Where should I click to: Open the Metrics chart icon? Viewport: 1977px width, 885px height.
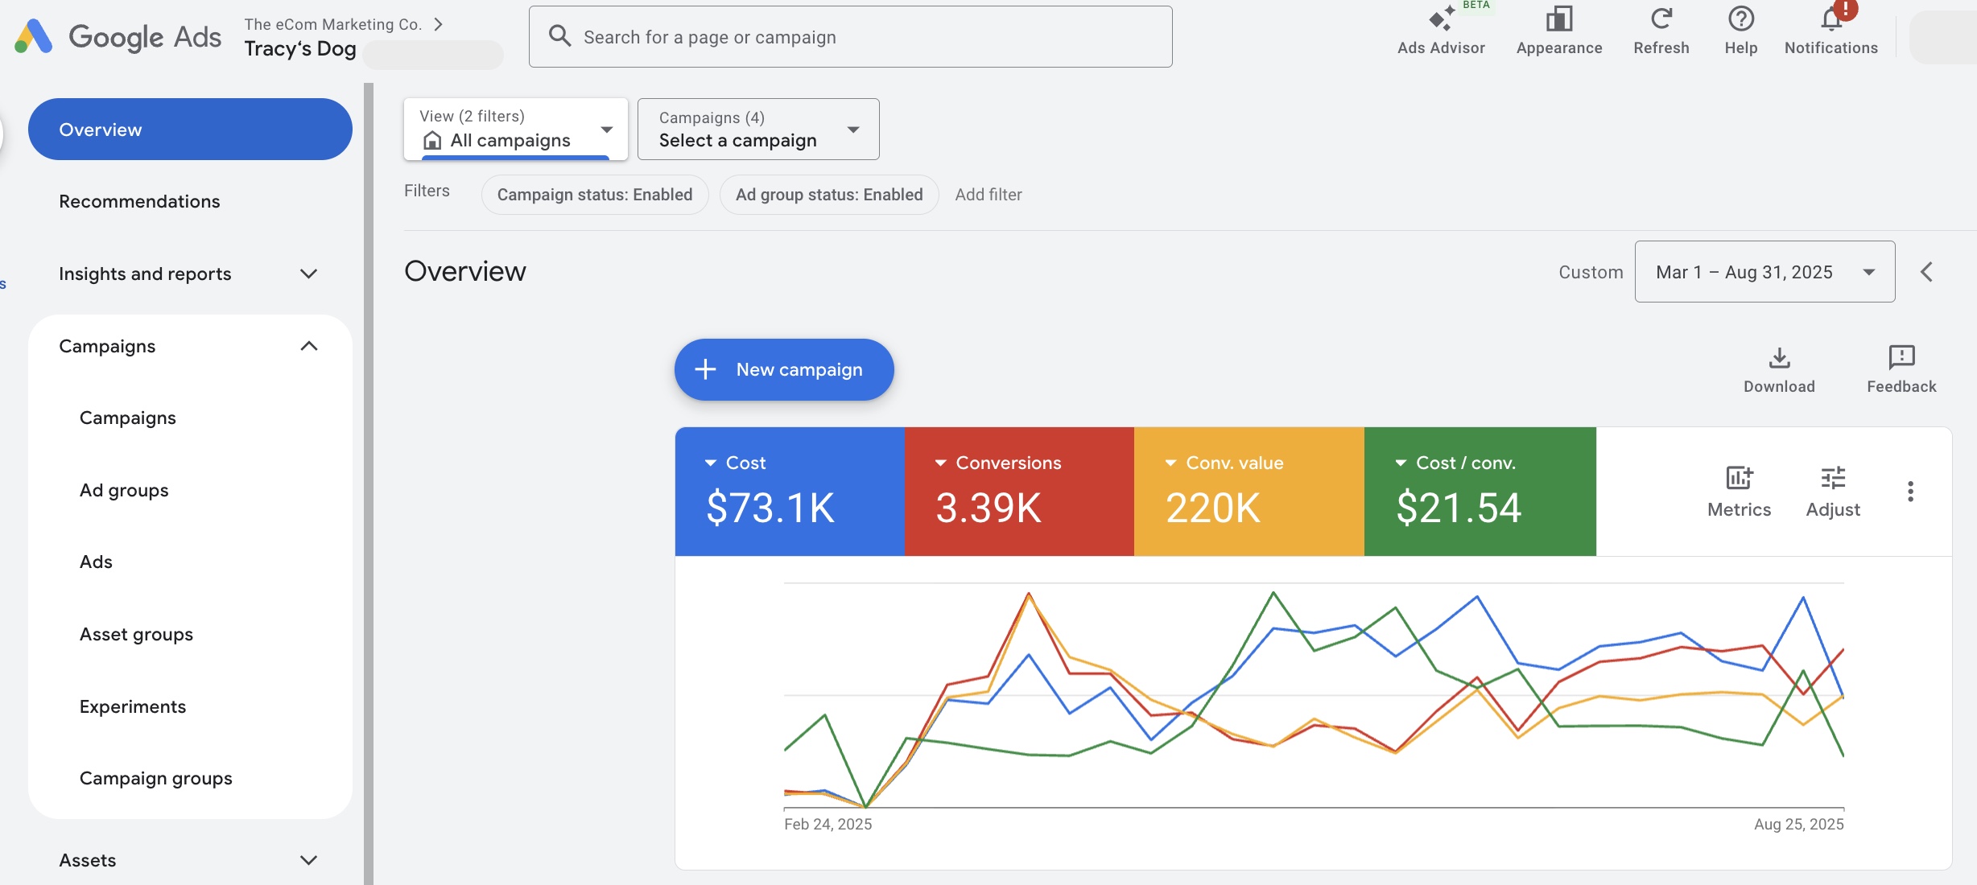click(x=1739, y=480)
